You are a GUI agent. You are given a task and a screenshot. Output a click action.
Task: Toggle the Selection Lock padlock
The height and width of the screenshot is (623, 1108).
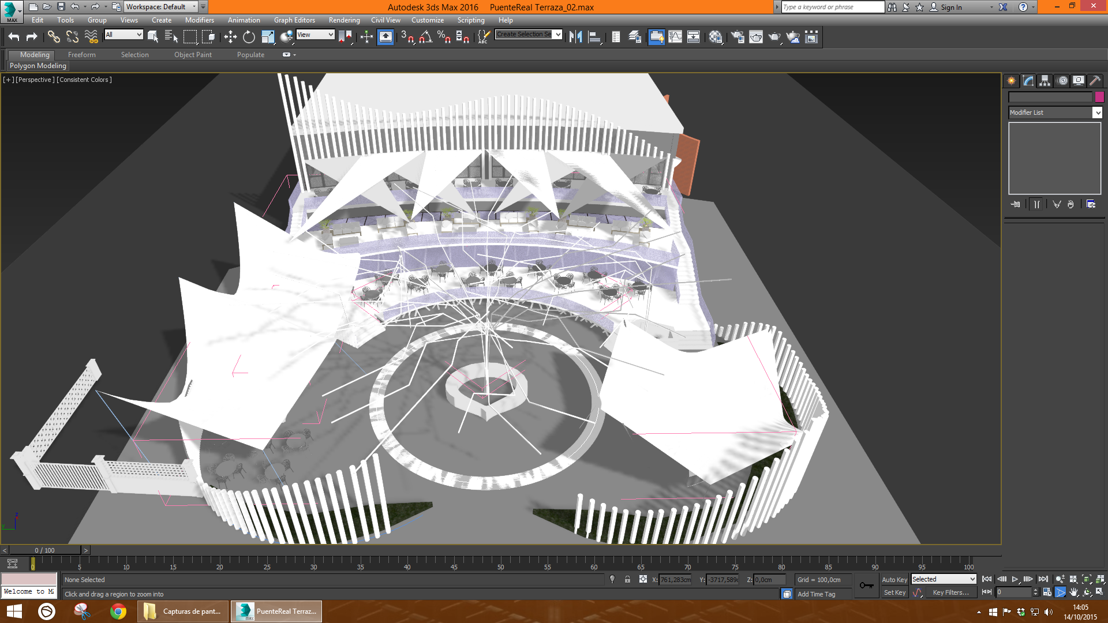(x=627, y=579)
